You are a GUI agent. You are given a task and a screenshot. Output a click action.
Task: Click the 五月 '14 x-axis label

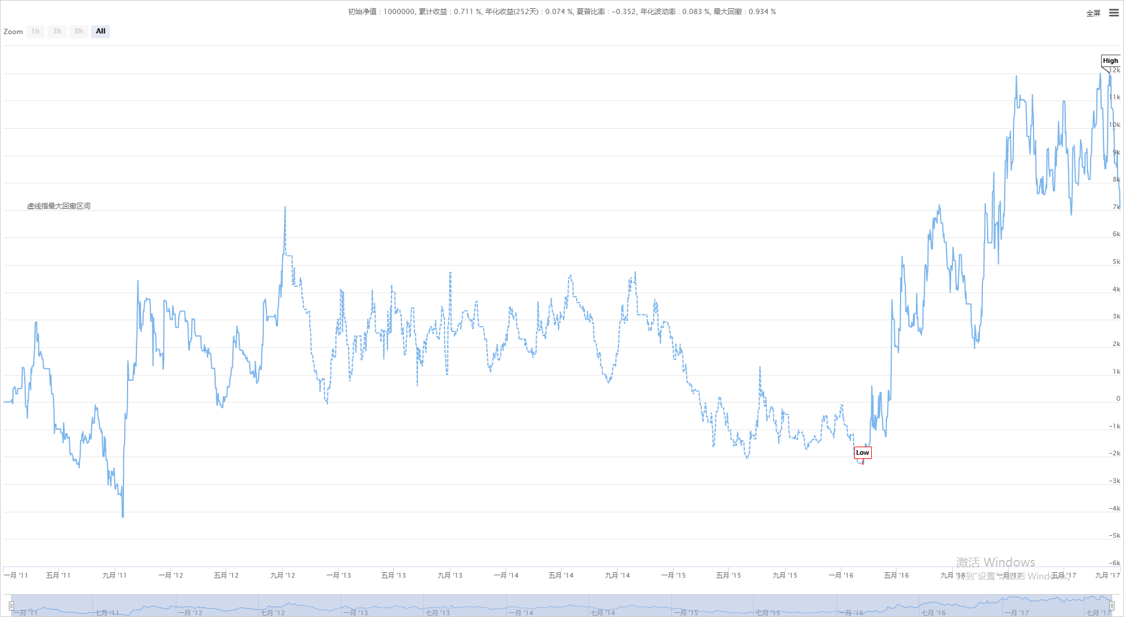pyautogui.click(x=561, y=575)
